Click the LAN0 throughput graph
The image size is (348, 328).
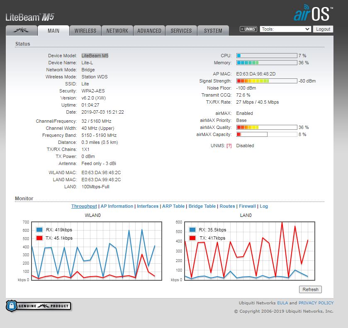point(250,251)
